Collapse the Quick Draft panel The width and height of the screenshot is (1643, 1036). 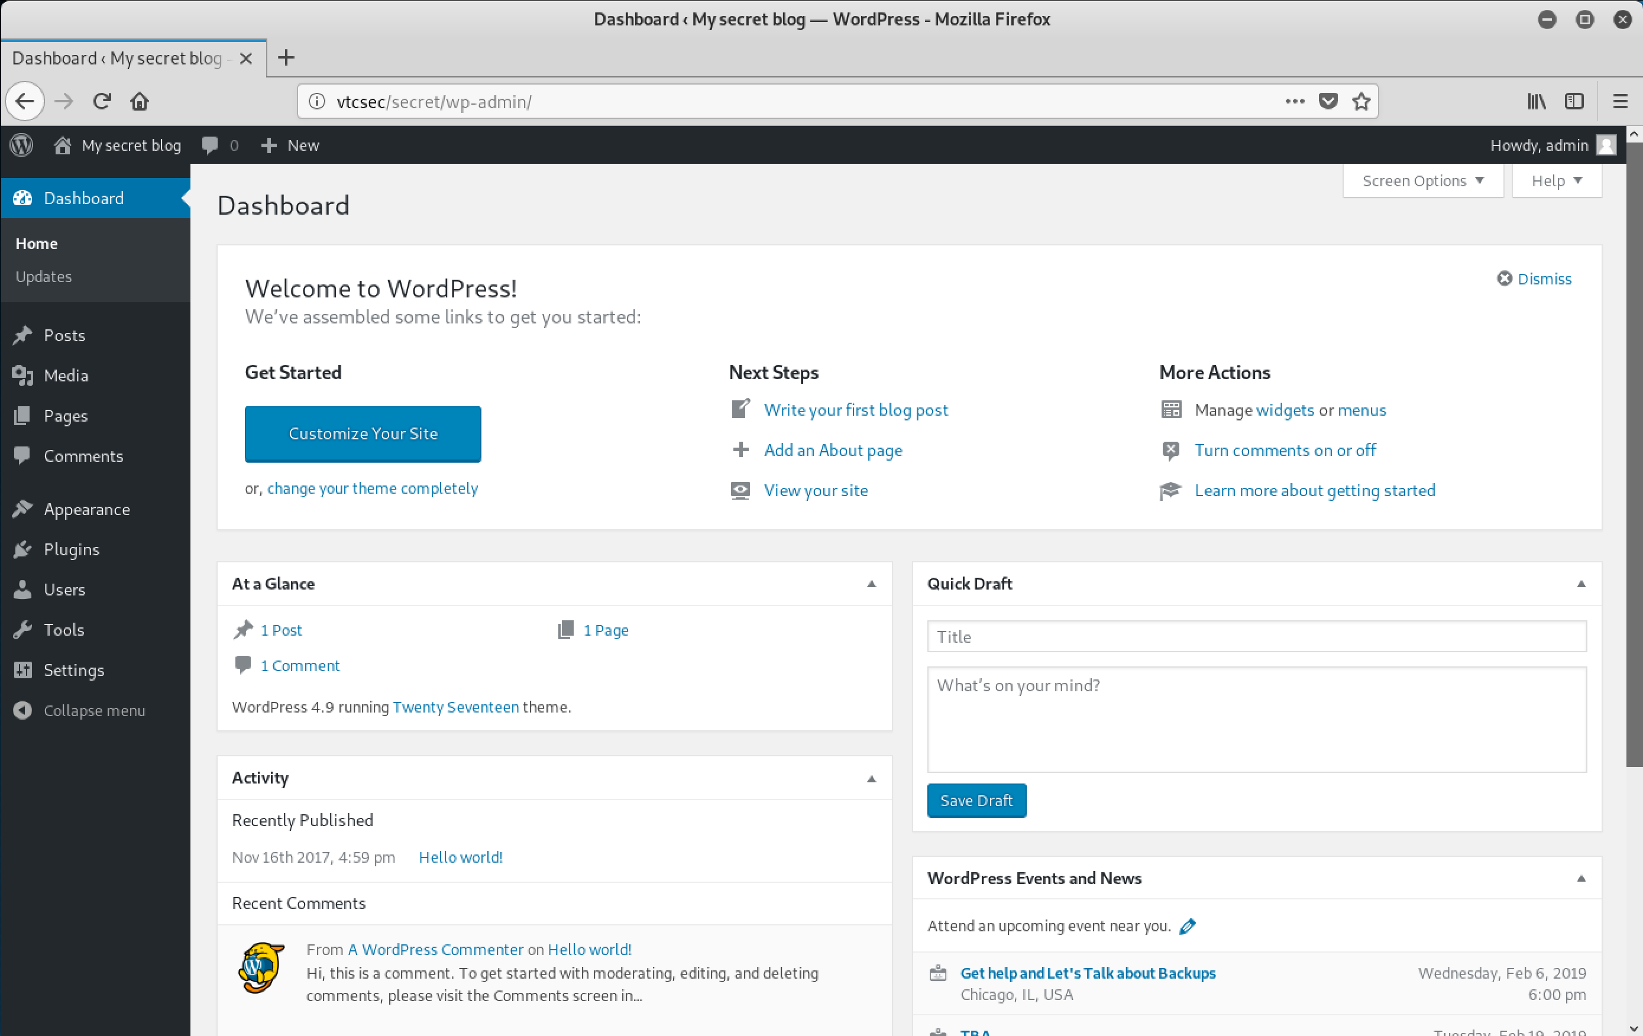pos(1581,584)
